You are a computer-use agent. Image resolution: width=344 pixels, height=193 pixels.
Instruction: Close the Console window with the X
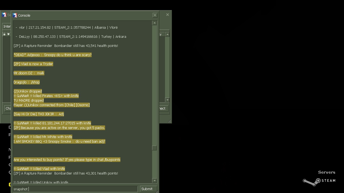pos(155,15)
